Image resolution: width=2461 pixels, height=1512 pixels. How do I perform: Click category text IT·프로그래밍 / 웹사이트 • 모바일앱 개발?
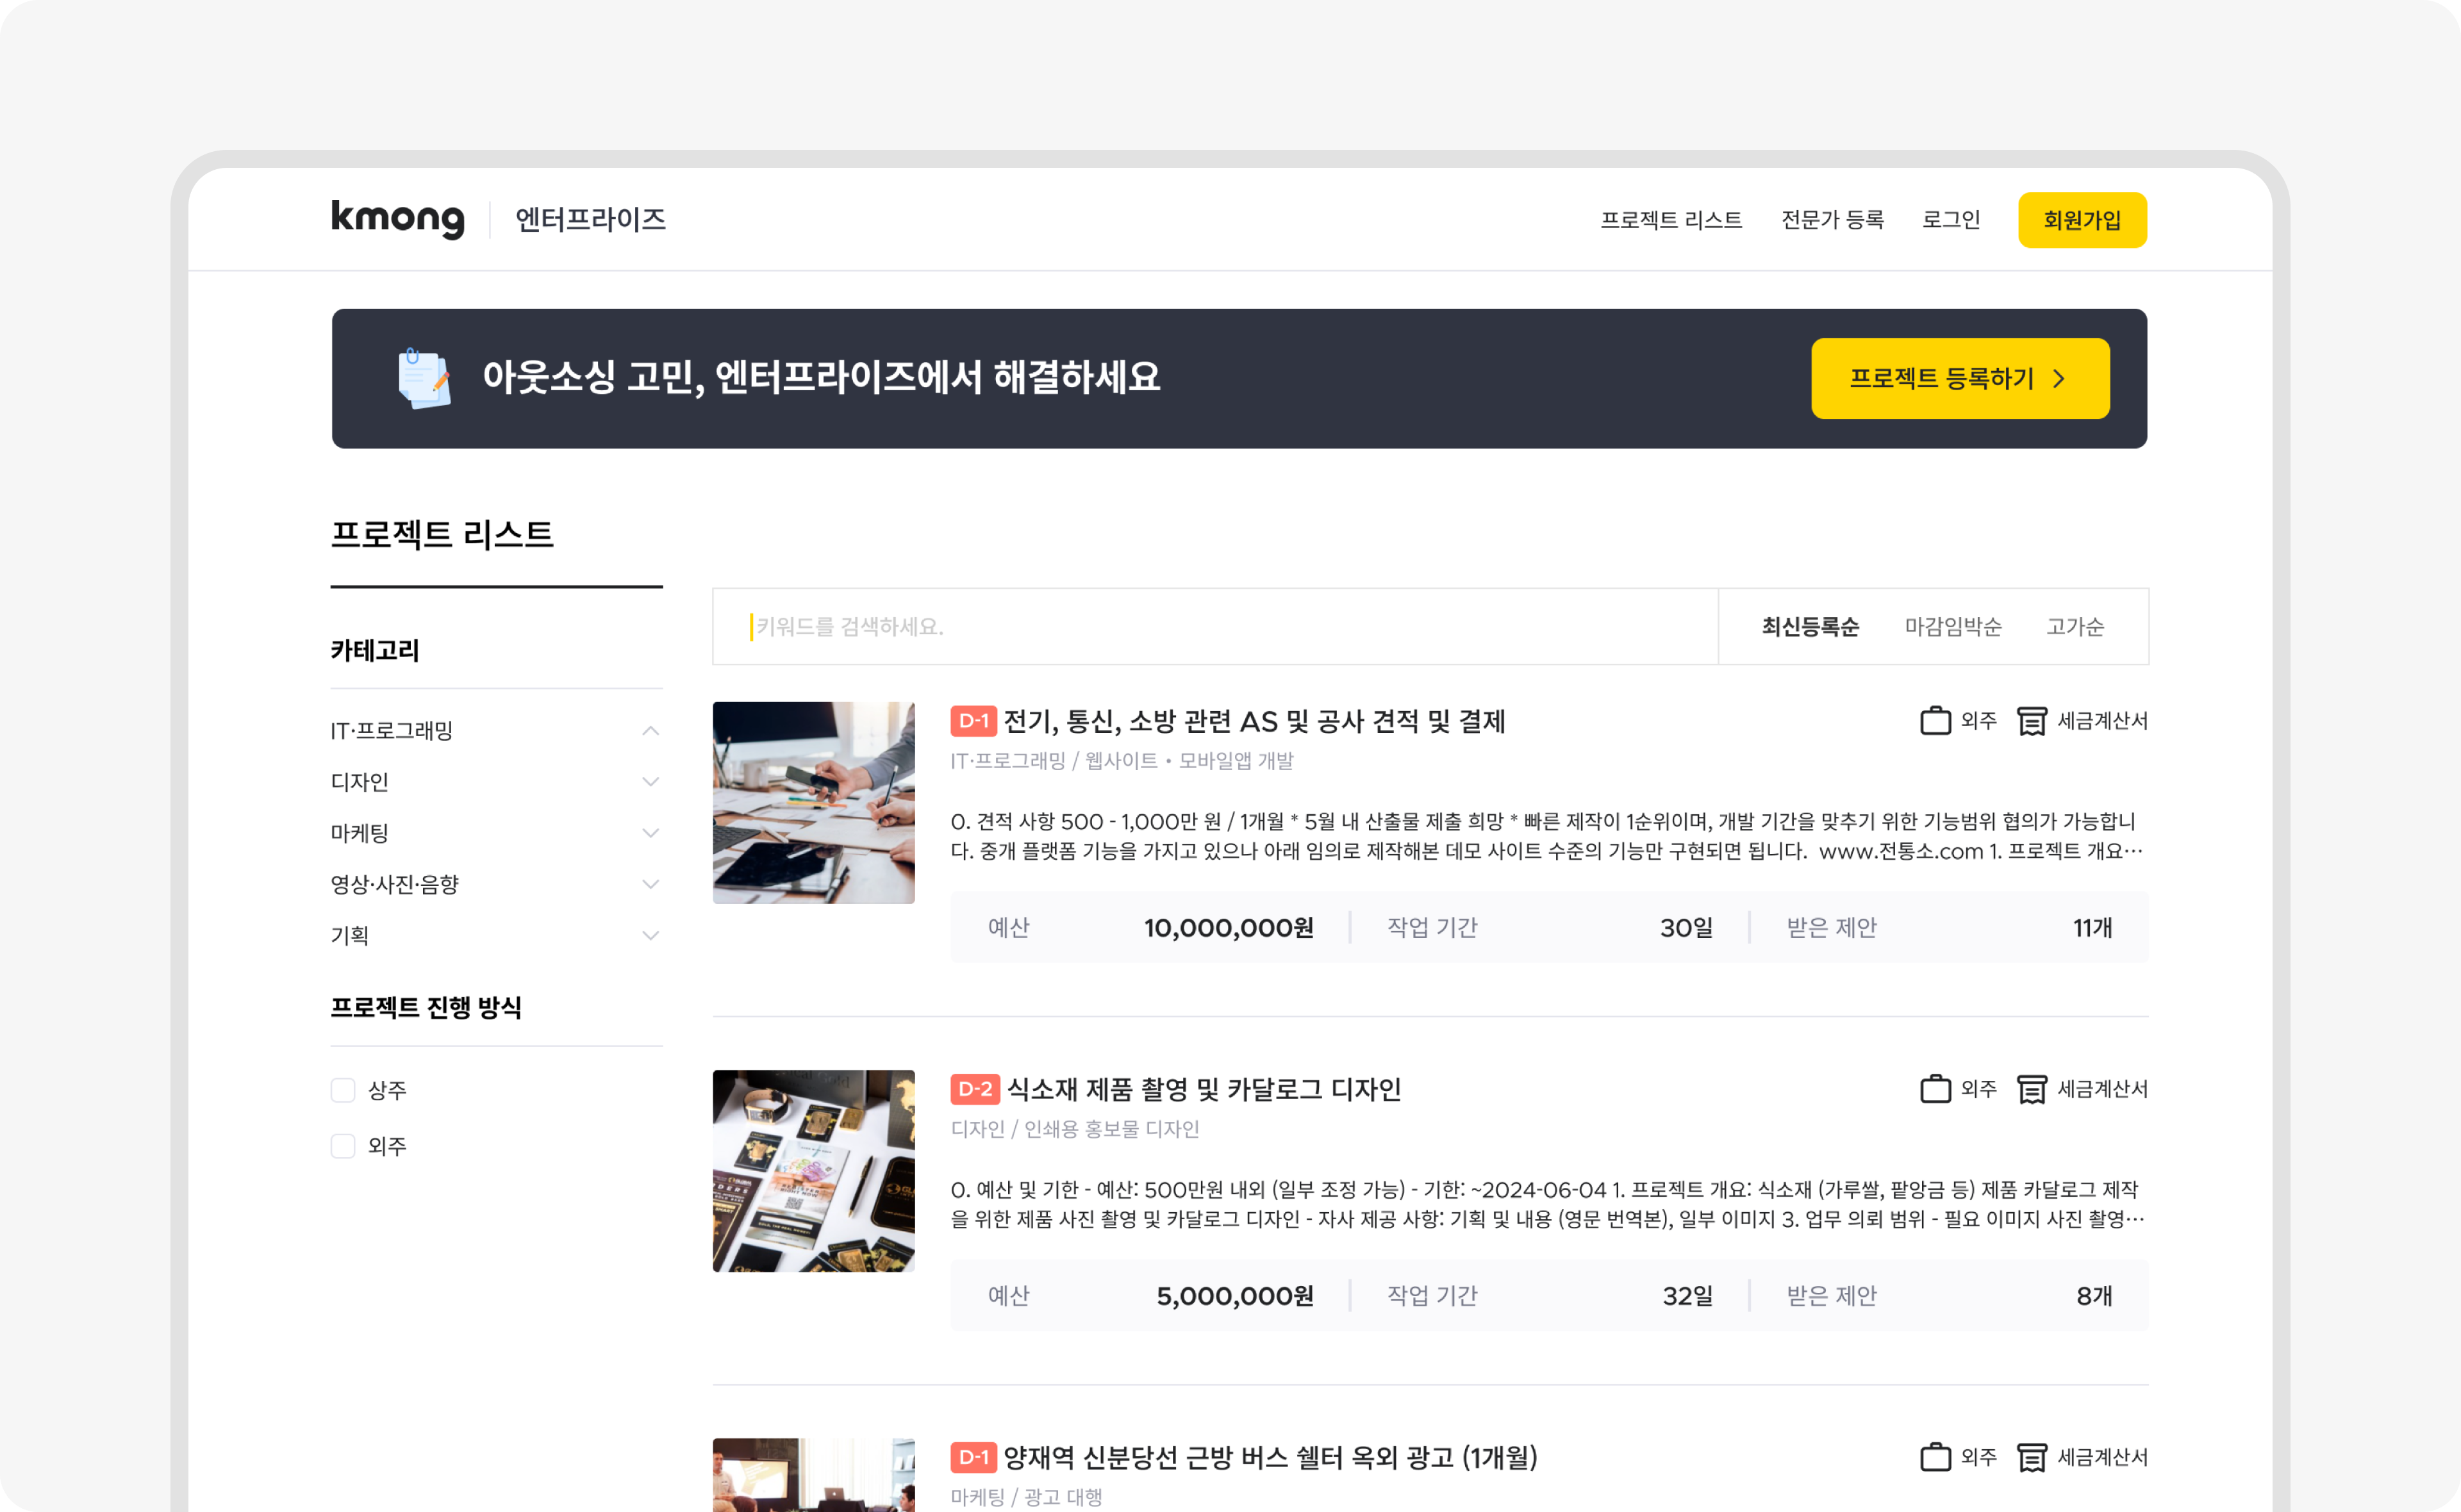point(1122,761)
